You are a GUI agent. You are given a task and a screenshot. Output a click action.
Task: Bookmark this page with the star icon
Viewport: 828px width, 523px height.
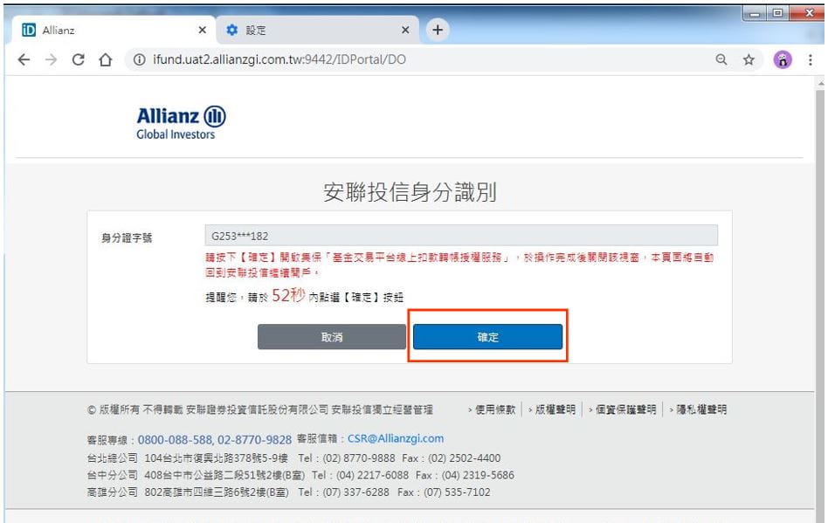pos(749,59)
